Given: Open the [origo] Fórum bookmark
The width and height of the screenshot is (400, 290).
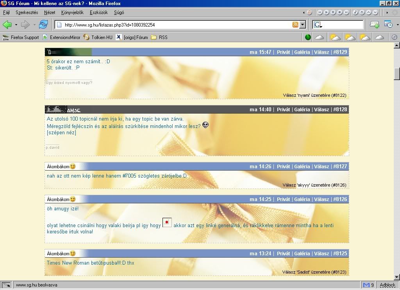Looking at the screenshot, I should [x=132, y=37].
